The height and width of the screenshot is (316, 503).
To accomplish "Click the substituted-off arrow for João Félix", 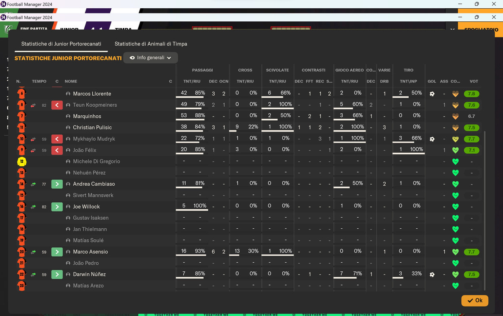I will pos(57,150).
